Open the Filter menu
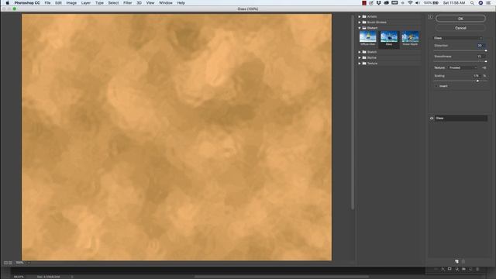Screen dimensions: 496x279 coord(127,3)
